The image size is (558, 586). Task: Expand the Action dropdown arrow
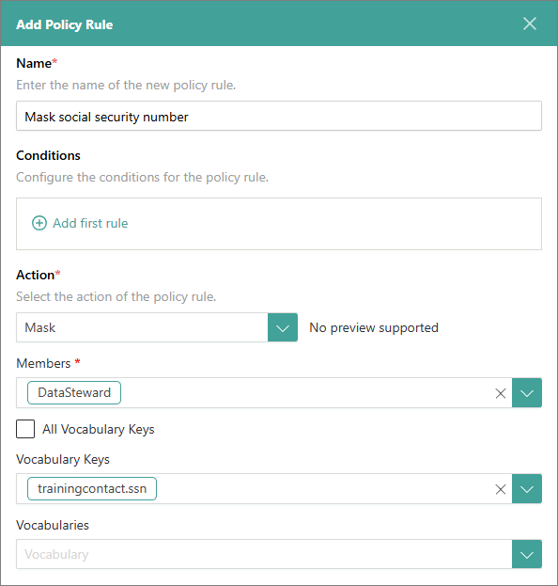(283, 327)
